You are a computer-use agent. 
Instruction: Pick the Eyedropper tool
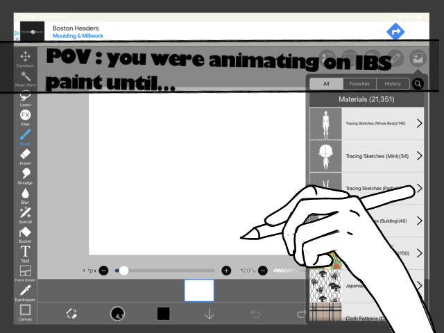(x=25, y=290)
